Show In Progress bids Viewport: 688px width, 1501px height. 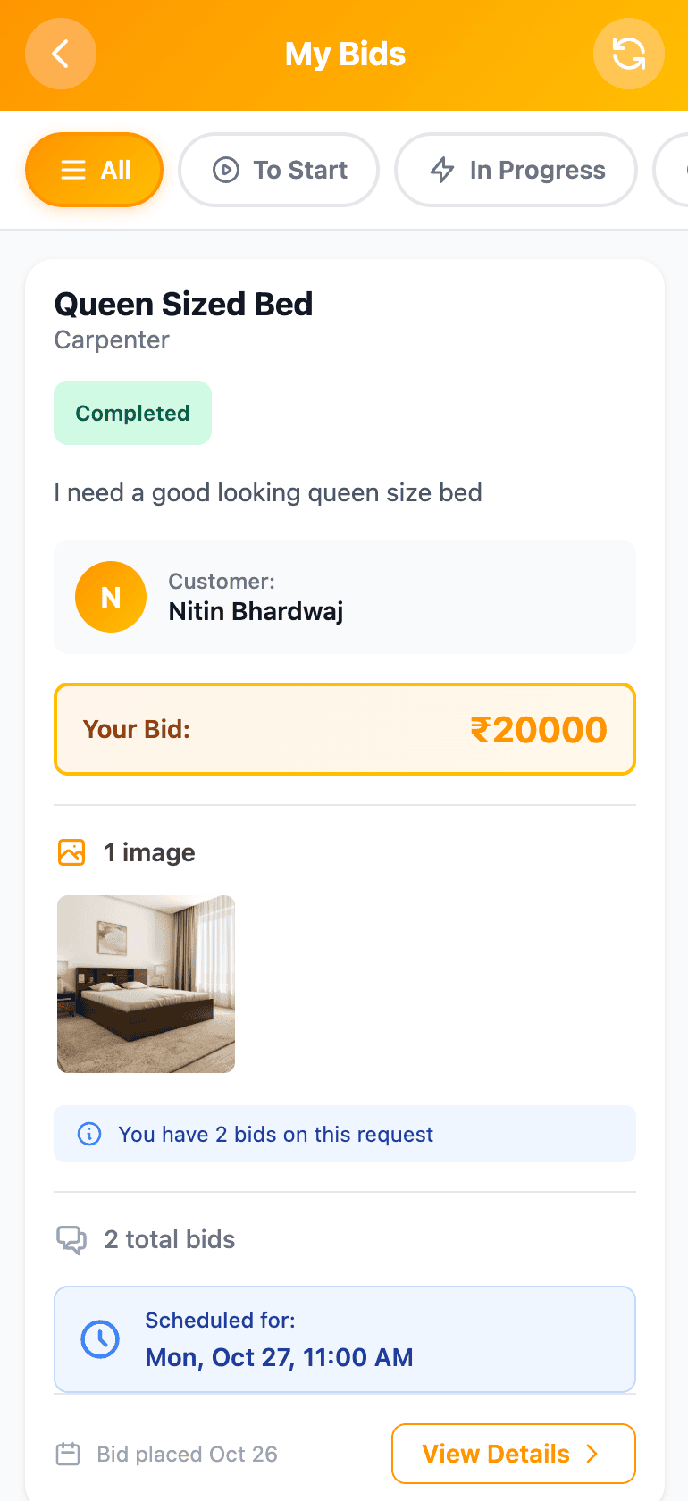coord(516,170)
